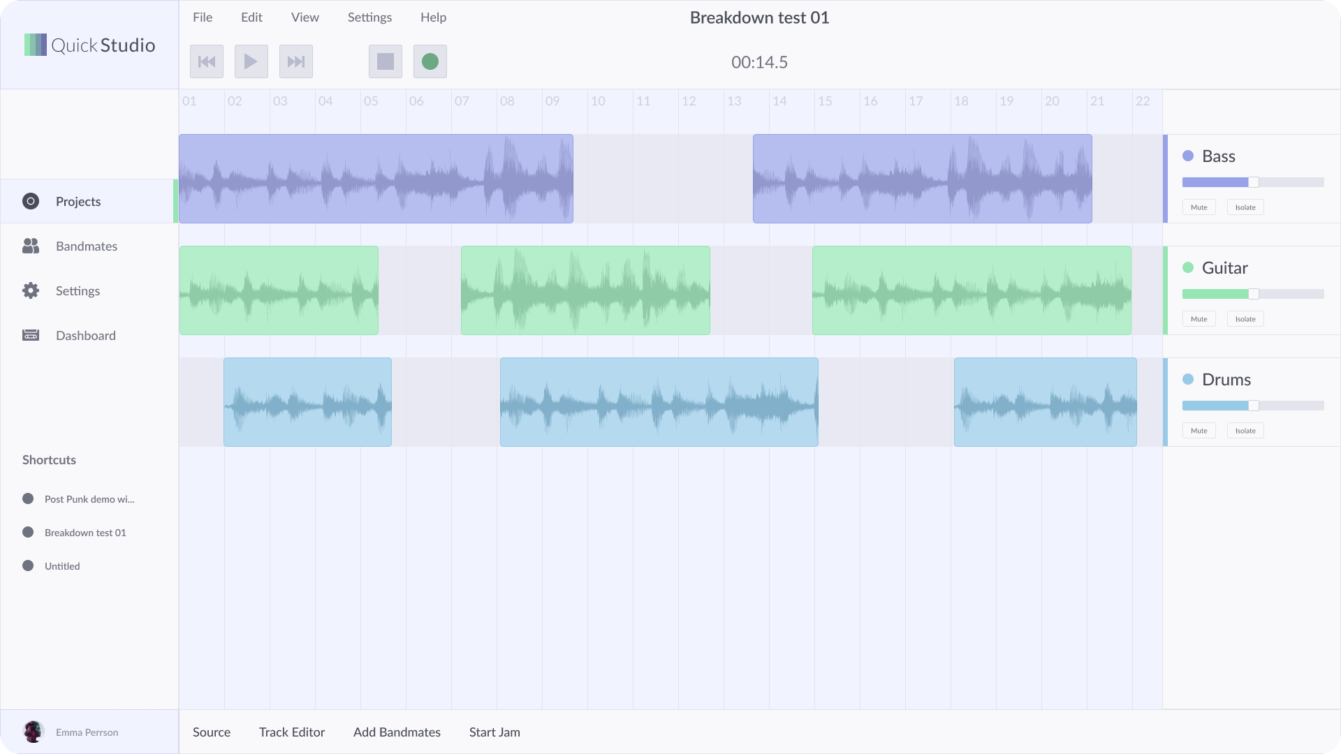Click the Bandmates people icon
1341x754 pixels.
pos(31,246)
